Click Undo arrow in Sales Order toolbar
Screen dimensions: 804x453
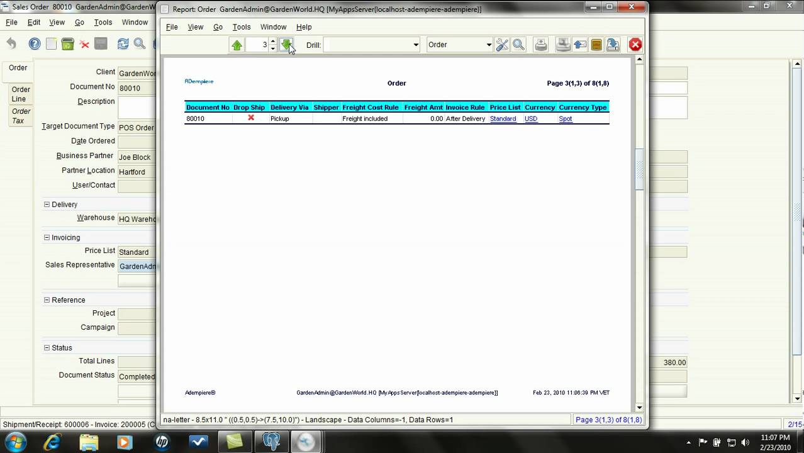pos(11,43)
